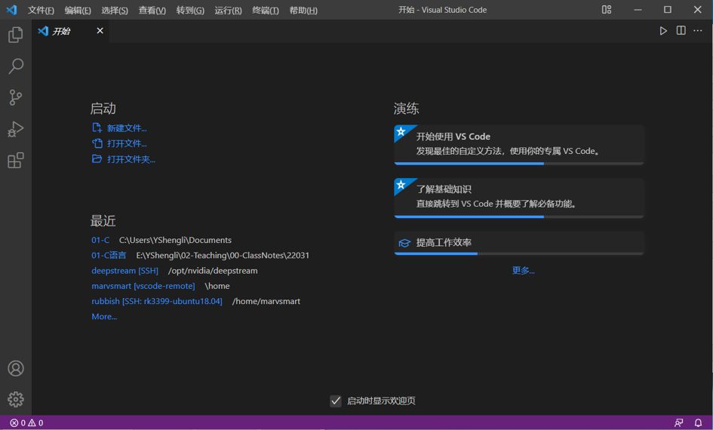Click the VS Code logo in title bar
This screenshot has height=430, width=713.
[11, 10]
